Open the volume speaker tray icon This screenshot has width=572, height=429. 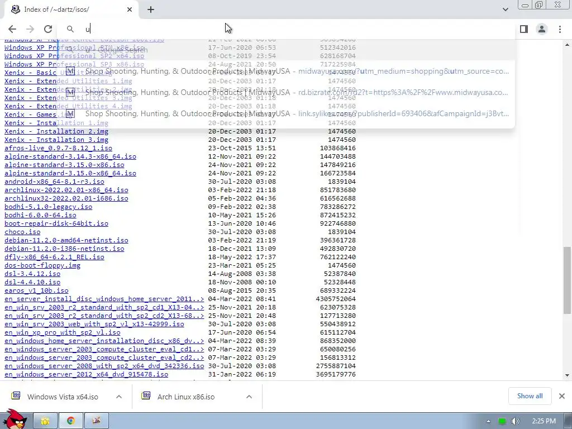pos(516,421)
